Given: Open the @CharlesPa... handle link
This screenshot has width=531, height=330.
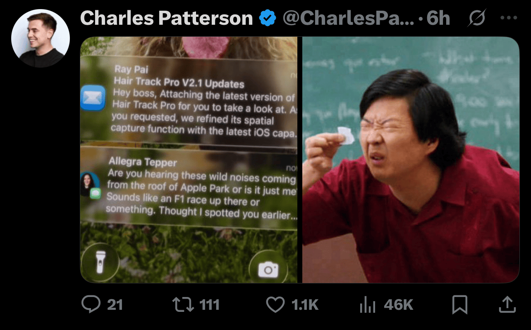Looking at the screenshot, I should 348,19.
